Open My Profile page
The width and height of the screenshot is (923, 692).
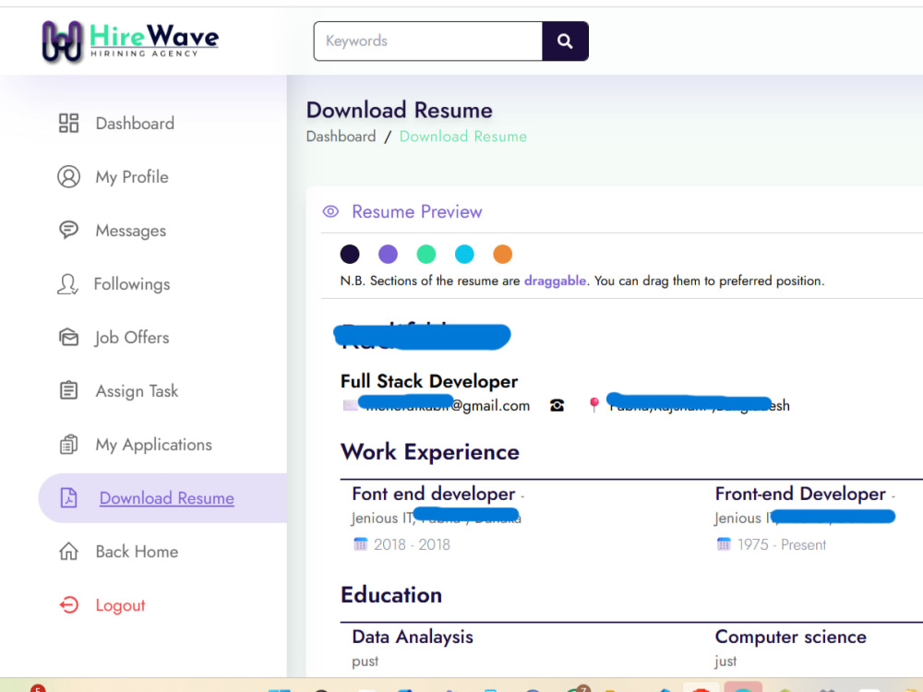click(132, 177)
